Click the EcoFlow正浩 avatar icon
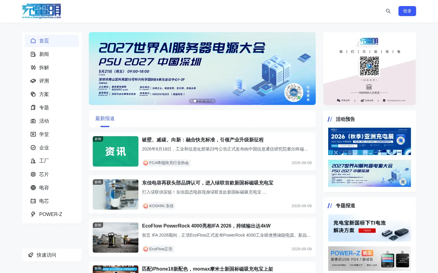Viewport: 438px width, 273px height. point(146,249)
